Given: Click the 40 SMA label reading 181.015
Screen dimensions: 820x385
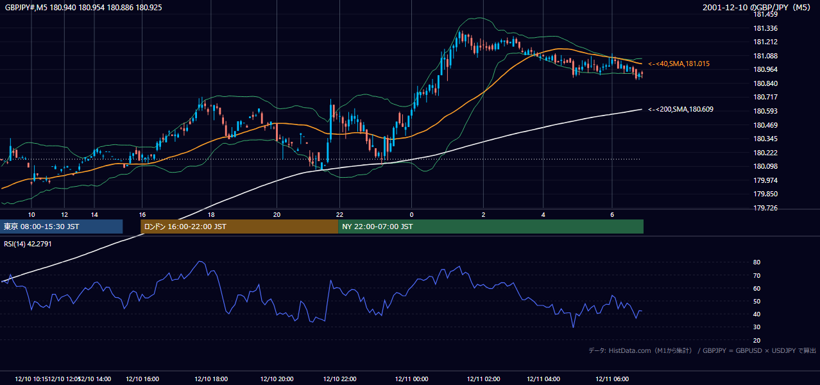Looking at the screenshot, I should 678,64.
